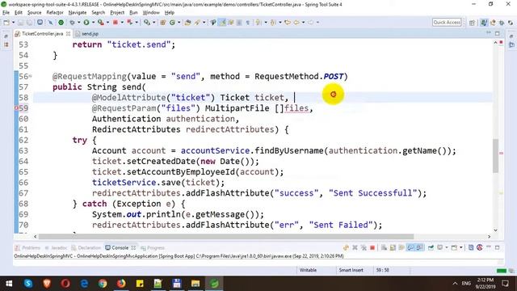Open the Project menu

[117, 13]
